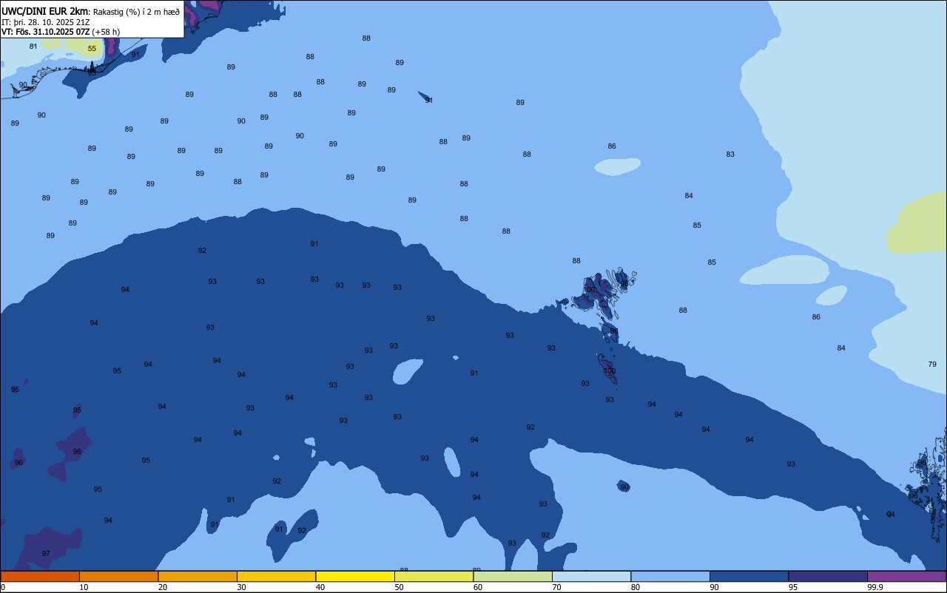This screenshot has width=947, height=593.
Task: Click the "IT: þri. 28. 10. 2025 21Z" line
Action: pos(46,22)
